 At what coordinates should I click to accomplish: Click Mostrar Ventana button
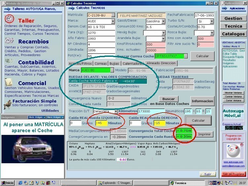tap(233, 93)
